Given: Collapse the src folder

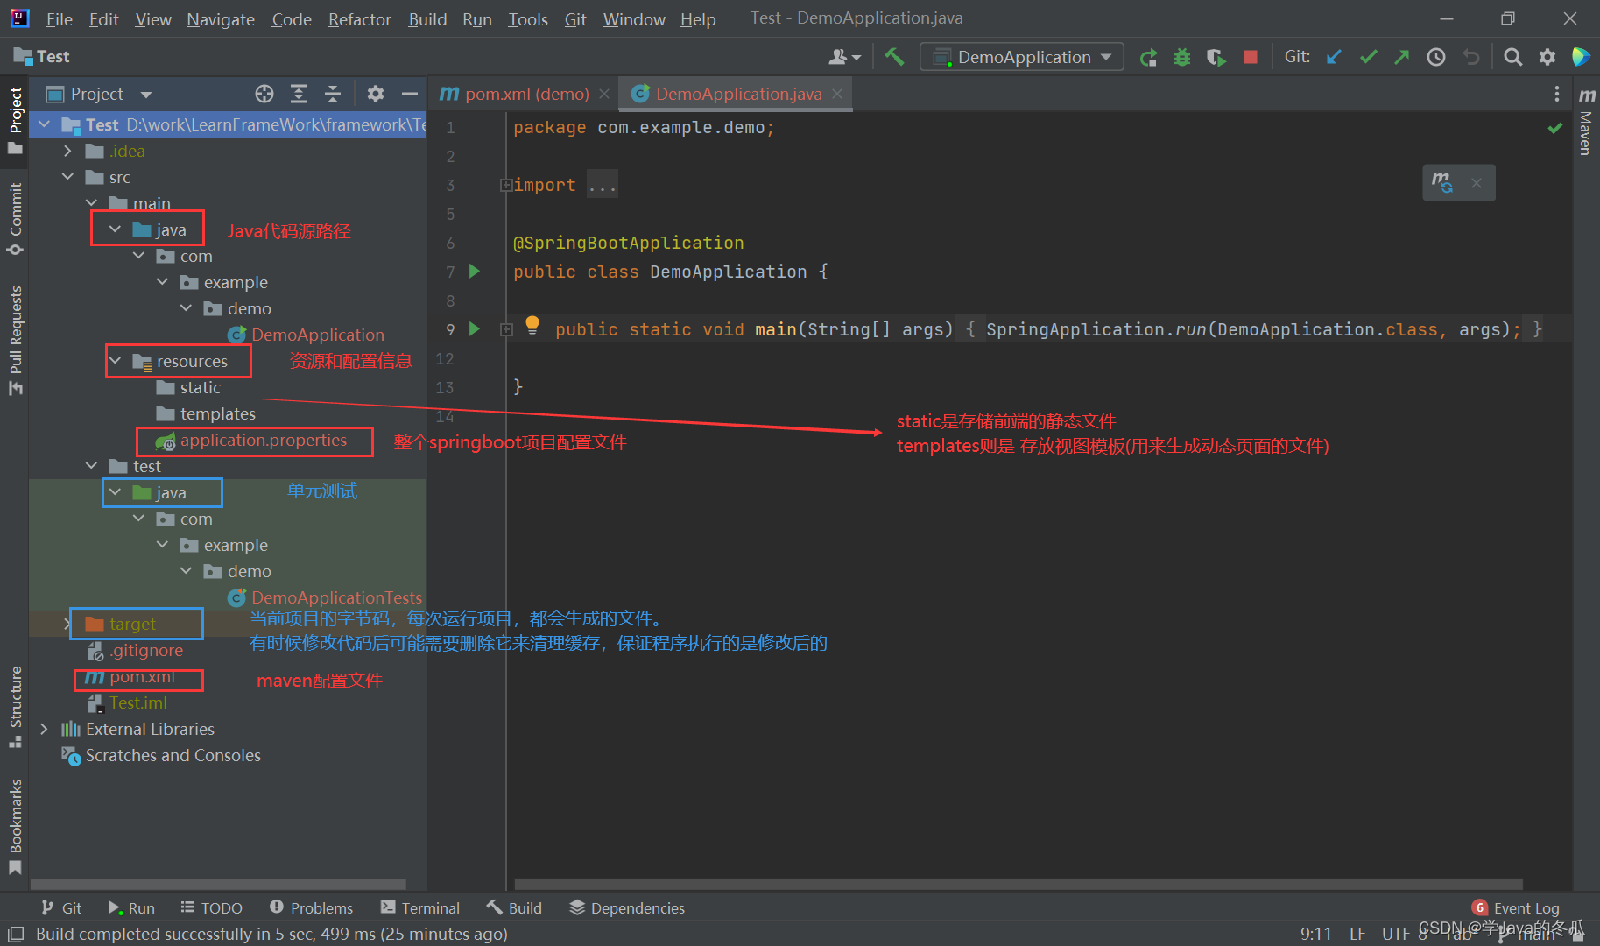Looking at the screenshot, I should (67, 177).
